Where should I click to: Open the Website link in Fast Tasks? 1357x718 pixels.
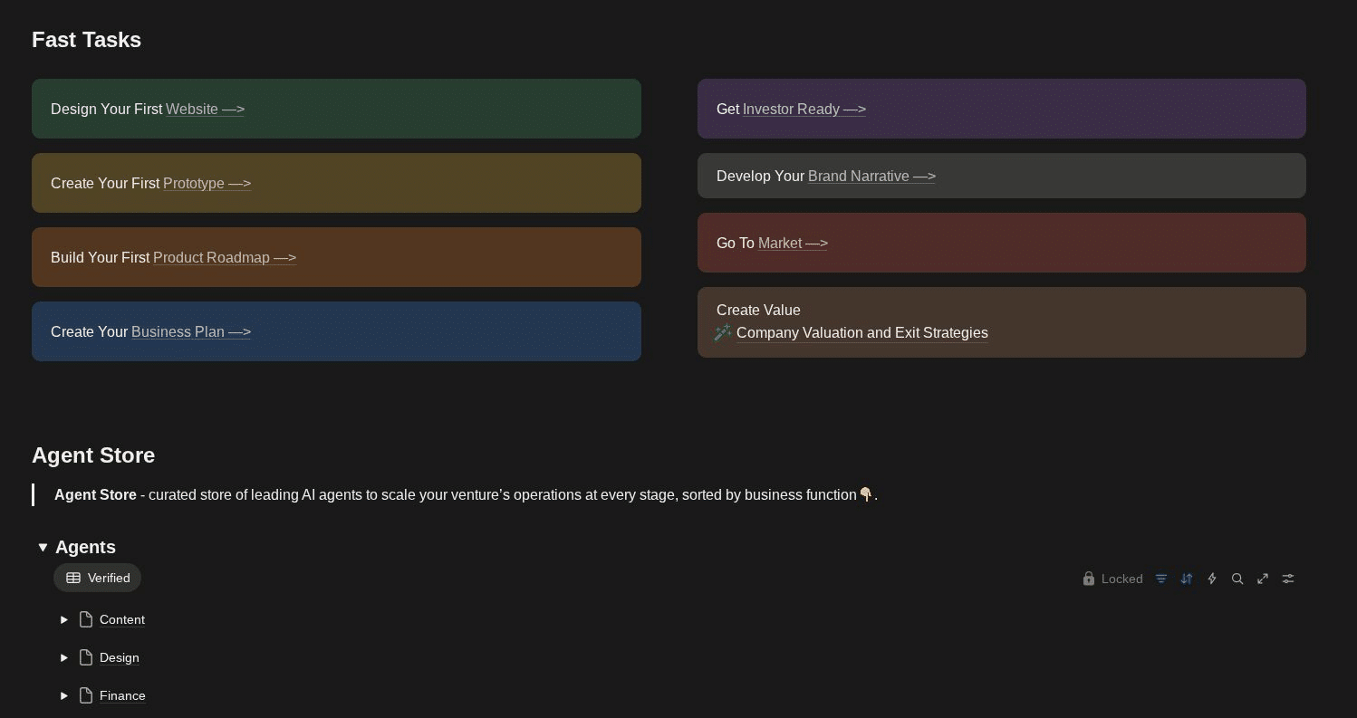click(205, 109)
